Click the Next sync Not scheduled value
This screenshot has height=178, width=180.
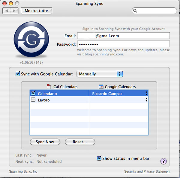(49, 161)
